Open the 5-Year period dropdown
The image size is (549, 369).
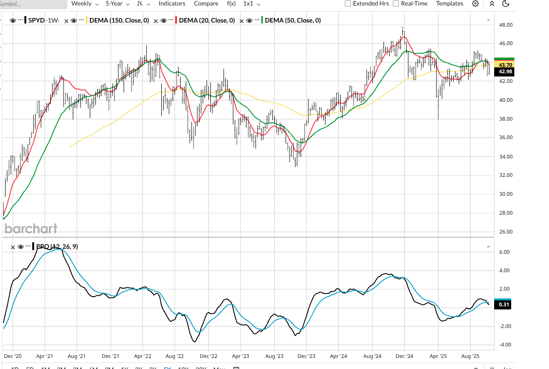(117, 4)
